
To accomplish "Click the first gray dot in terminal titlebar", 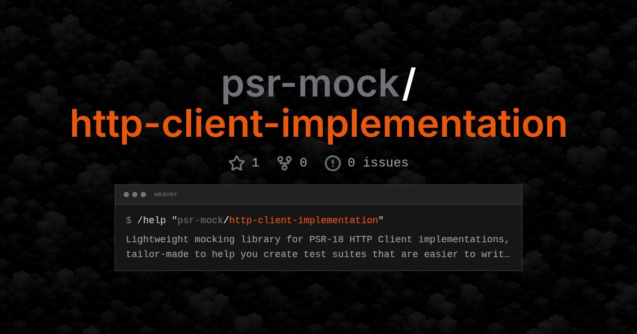I will 126,195.
